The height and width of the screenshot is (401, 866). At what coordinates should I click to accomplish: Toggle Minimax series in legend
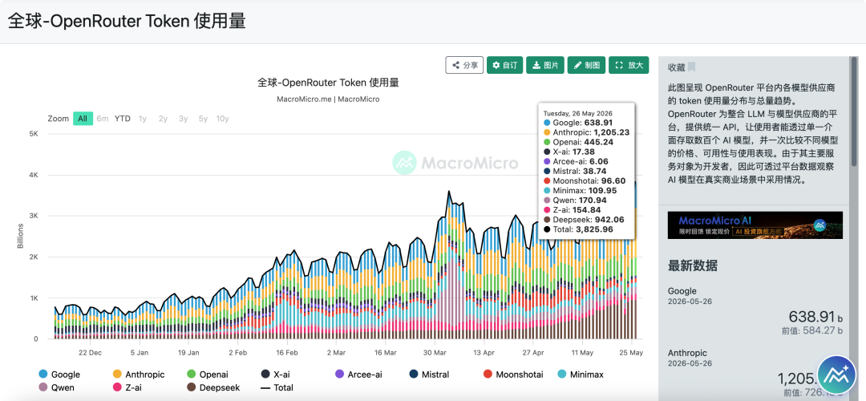click(579, 375)
